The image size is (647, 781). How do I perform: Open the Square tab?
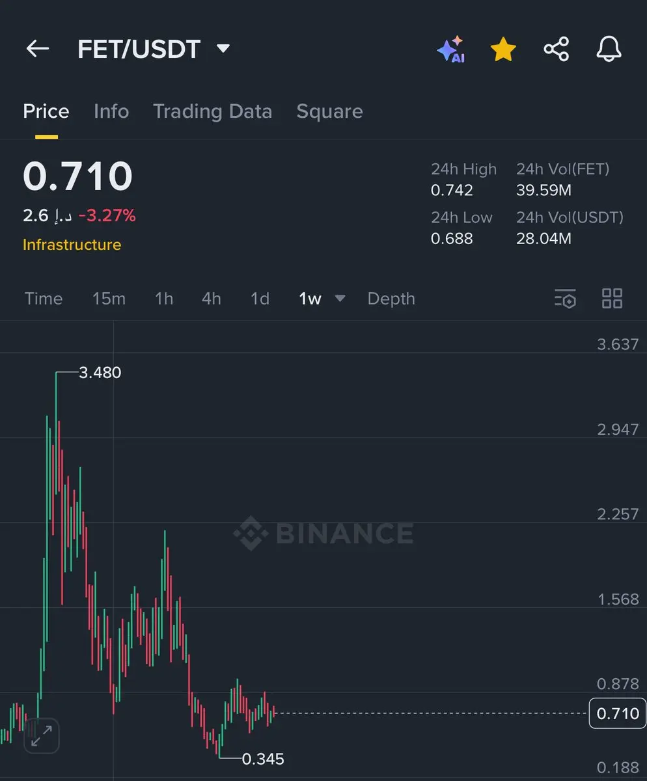click(329, 111)
